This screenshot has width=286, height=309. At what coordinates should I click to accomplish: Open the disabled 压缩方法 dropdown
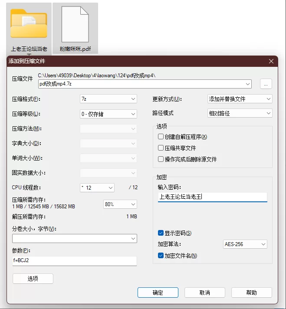(x=108, y=129)
